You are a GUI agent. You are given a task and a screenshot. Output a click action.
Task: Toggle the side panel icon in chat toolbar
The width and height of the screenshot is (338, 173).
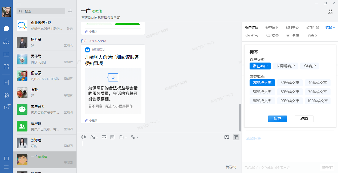click(x=236, y=137)
